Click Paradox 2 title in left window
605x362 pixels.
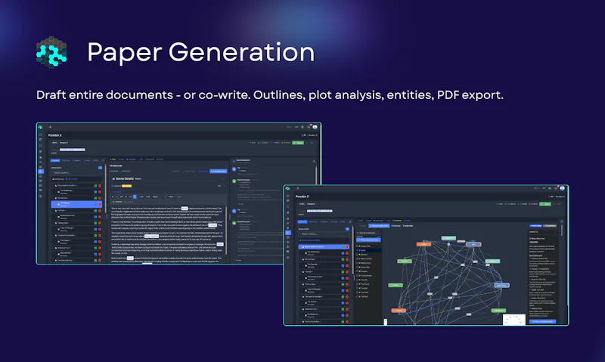point(54,135)
